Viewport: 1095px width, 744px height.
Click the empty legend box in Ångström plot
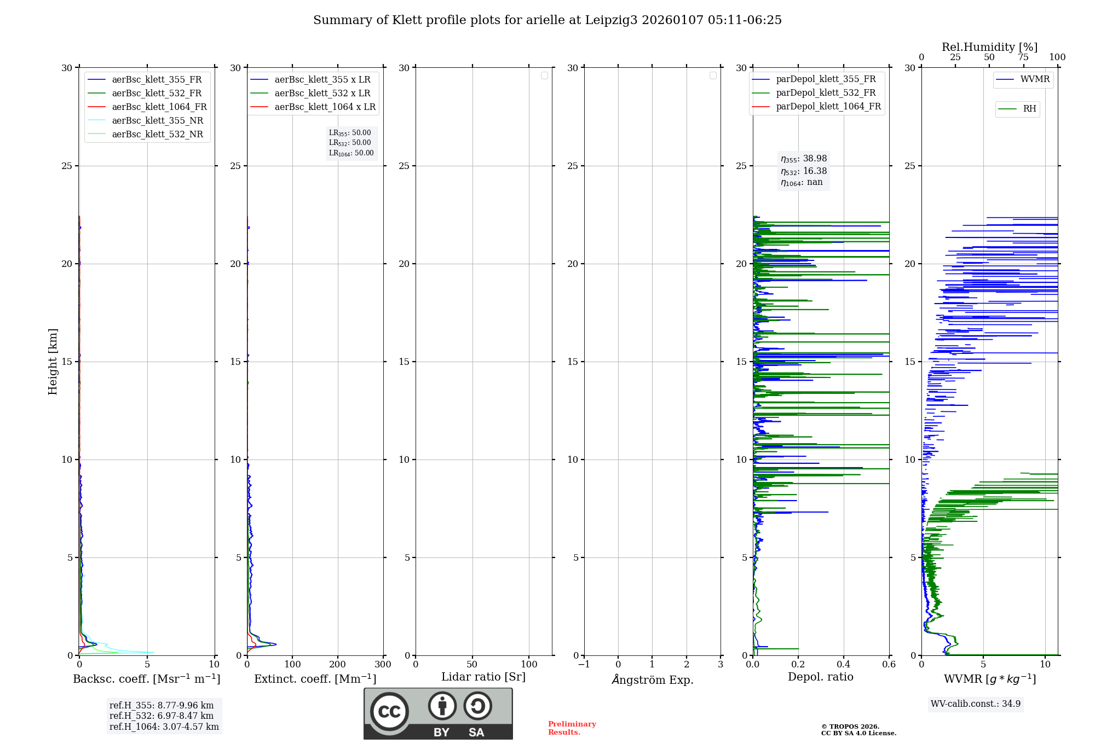pyautogui.click(x=713, y=75)
